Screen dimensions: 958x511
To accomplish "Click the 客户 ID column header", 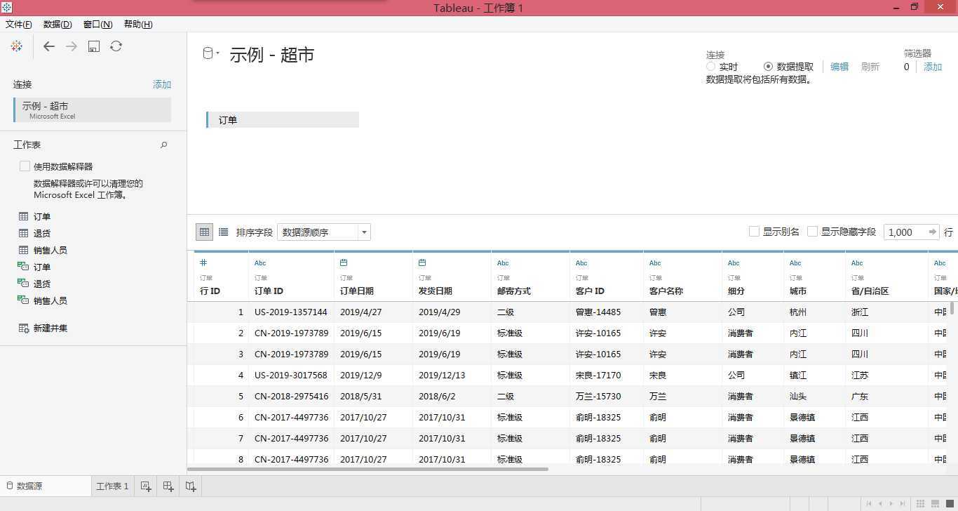I will (606, 277).
